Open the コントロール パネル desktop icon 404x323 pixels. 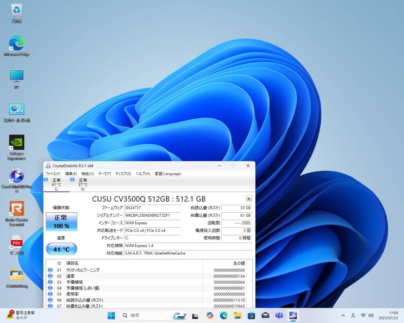(x=16, y=113)
